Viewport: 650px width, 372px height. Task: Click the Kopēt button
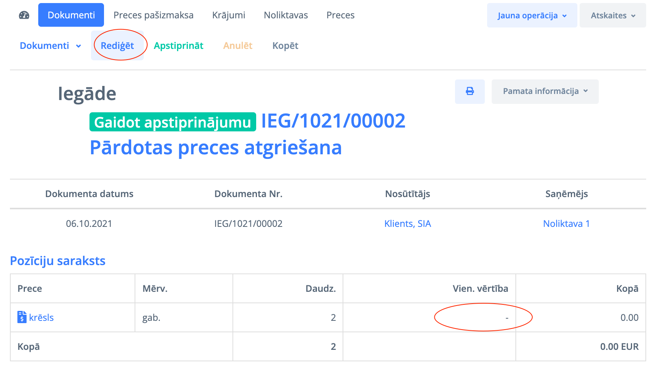tap(285, 46)
